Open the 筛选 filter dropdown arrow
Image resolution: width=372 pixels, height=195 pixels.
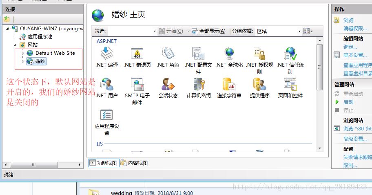click(x=155, y=31)
